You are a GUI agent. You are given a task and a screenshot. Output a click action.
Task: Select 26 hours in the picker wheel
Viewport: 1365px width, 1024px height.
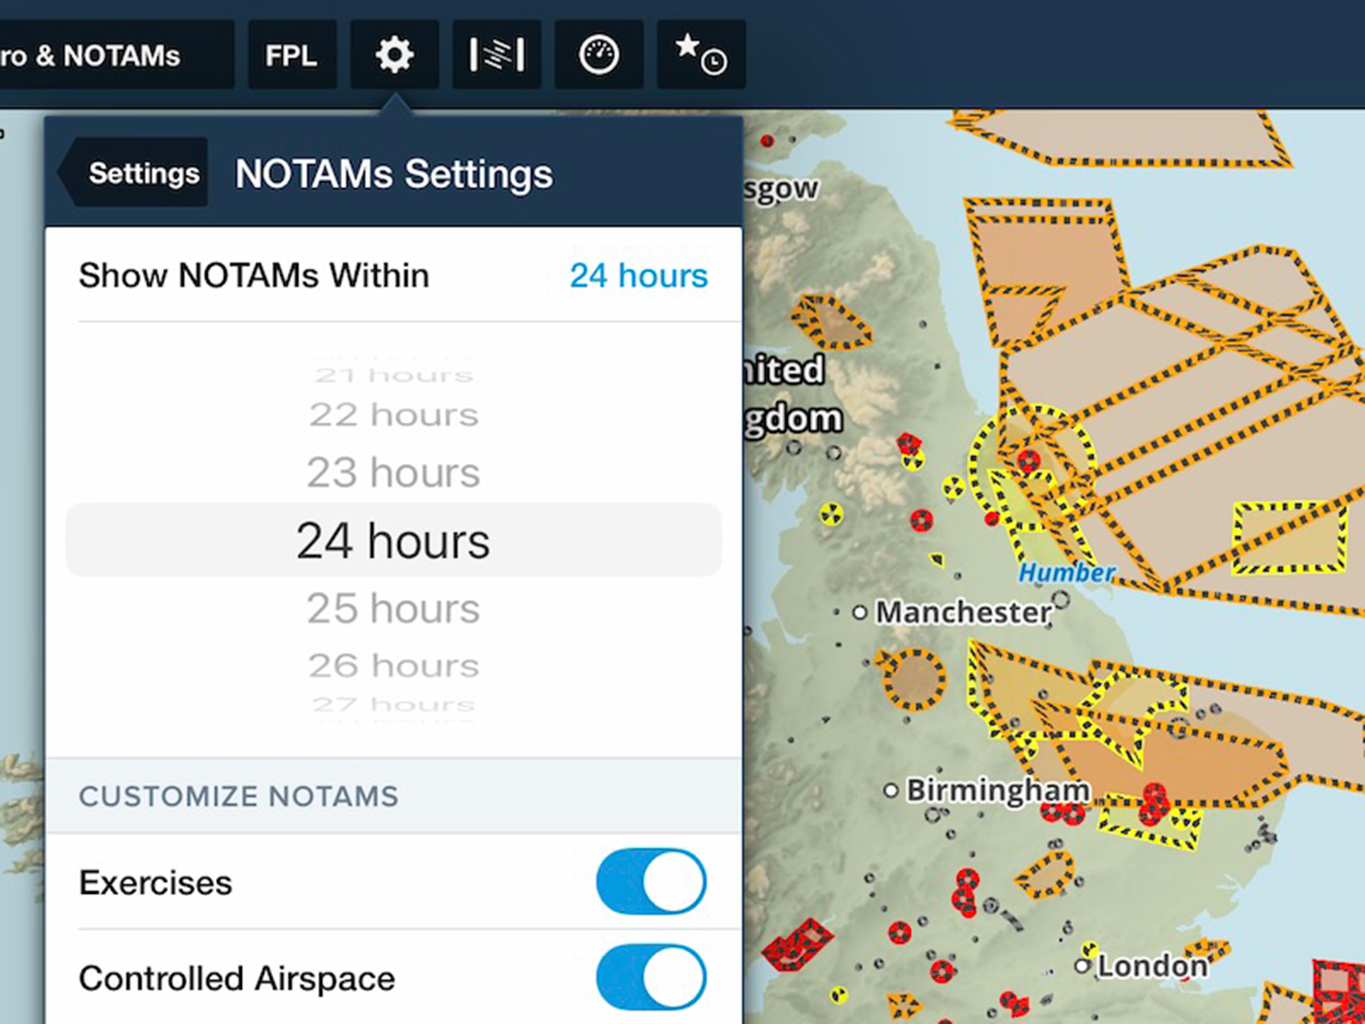point(394,666)
